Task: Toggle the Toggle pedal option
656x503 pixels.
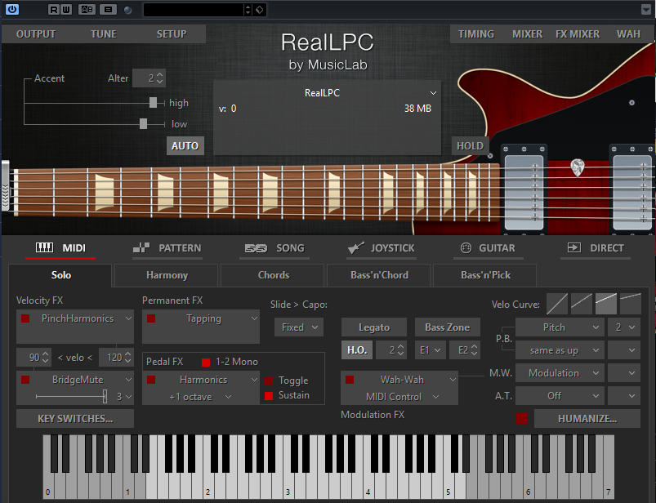Action: 269,381
